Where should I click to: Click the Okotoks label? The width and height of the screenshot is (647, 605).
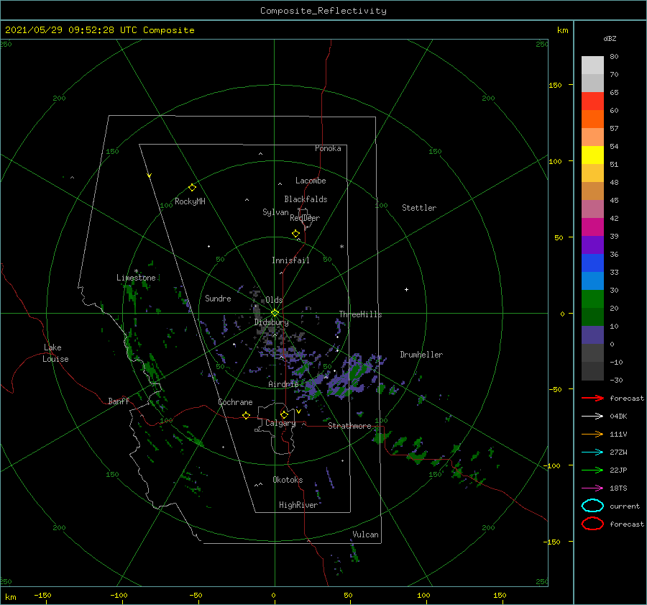pos(288,480)
